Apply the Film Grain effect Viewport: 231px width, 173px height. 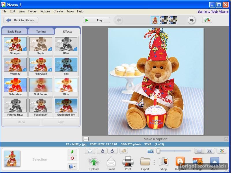point(41,66)
